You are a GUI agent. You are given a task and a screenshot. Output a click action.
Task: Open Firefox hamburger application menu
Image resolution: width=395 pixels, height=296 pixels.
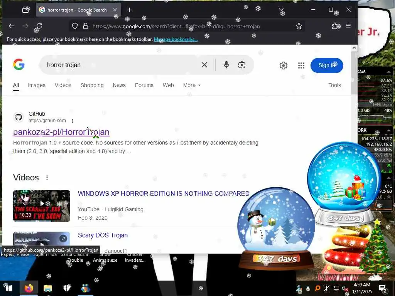click(348, 26)
